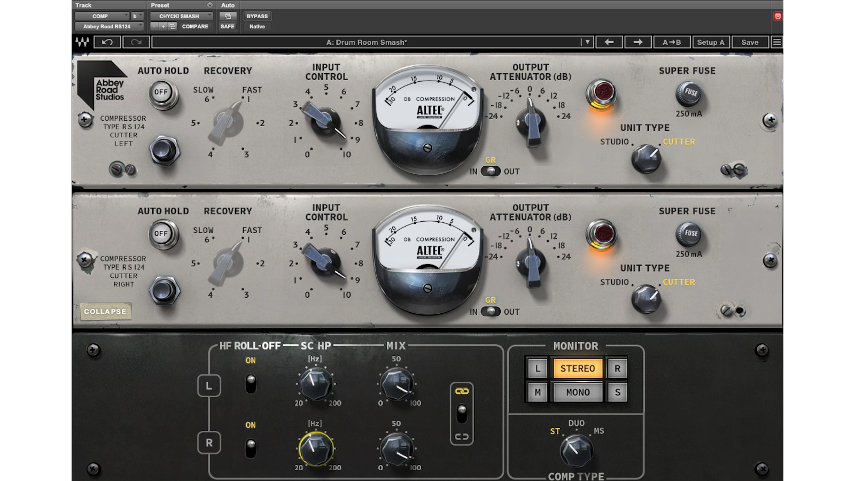
Task: Open the Setup A button
Action: point(711,42)
